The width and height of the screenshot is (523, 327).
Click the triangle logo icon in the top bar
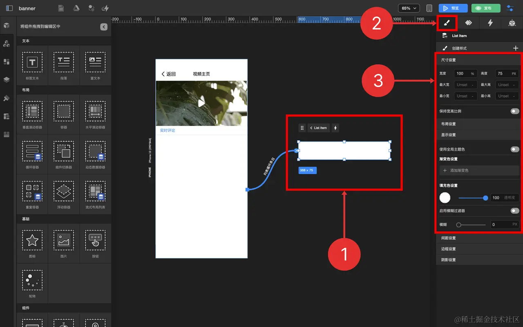tap(76, 8)
